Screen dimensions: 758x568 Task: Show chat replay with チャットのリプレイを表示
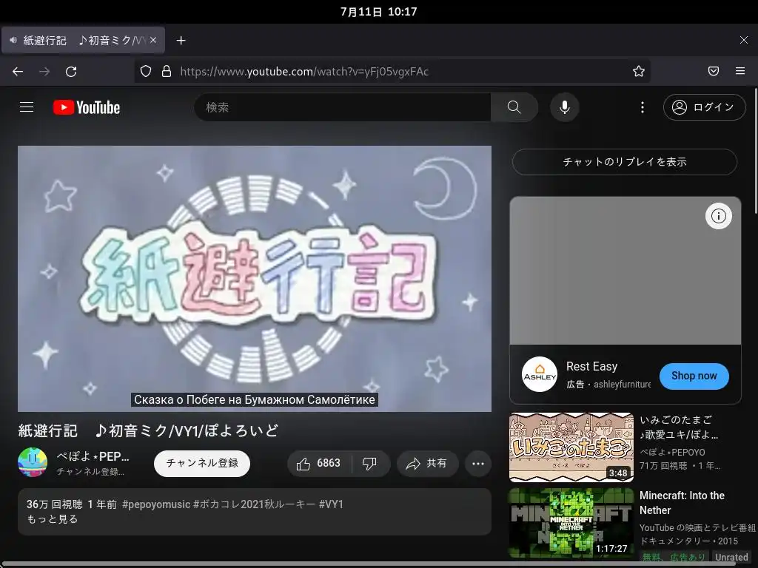(625, 162)
